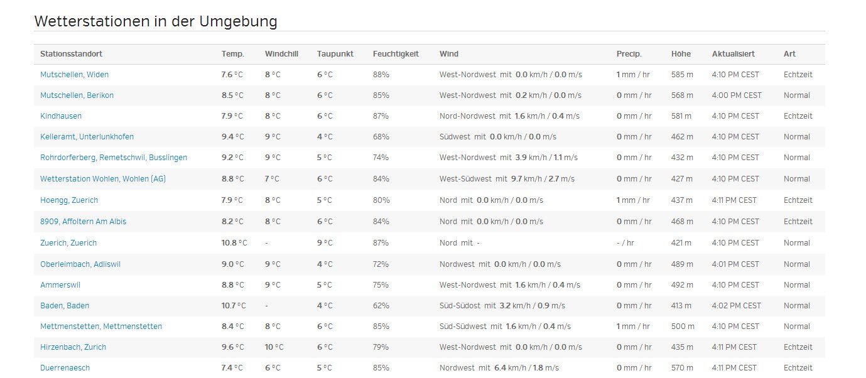Open Wetterstation Wohlen, Wohlen (AG) link

(103, 179)
